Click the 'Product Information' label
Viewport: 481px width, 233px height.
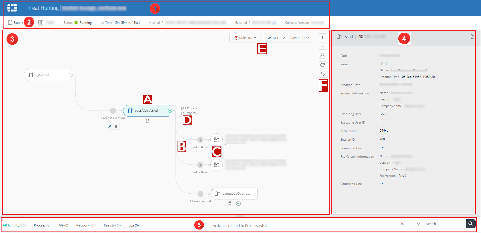pyautogui.click(x=355, y=93)
